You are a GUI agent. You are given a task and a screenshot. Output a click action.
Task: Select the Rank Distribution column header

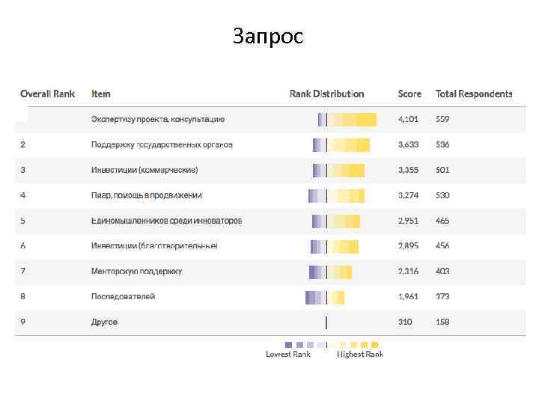pos(326,94)
